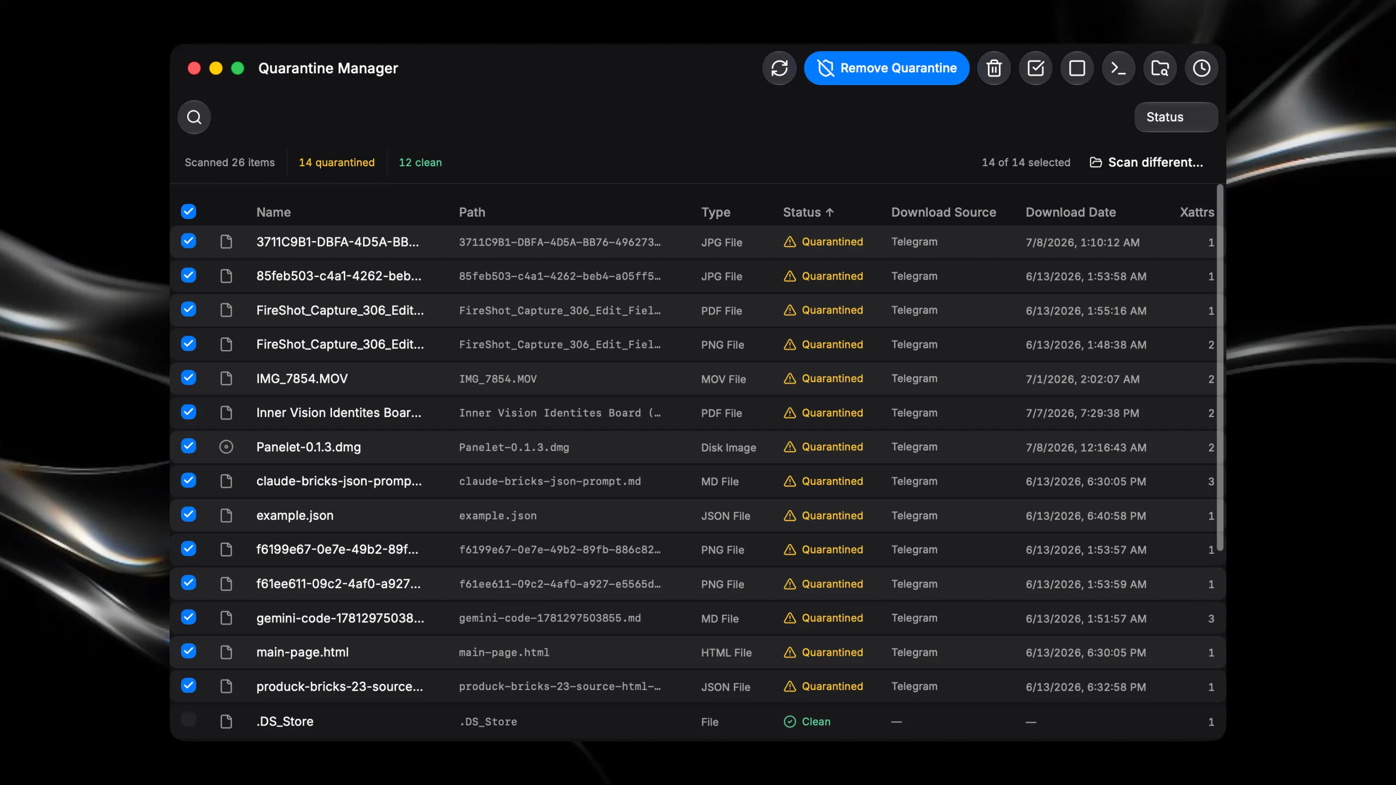Click the HTML File type cell
The image size is (1396, 785).
(726, 653)
